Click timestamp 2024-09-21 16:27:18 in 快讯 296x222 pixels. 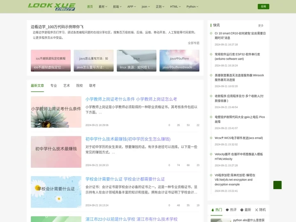(226, 44)
